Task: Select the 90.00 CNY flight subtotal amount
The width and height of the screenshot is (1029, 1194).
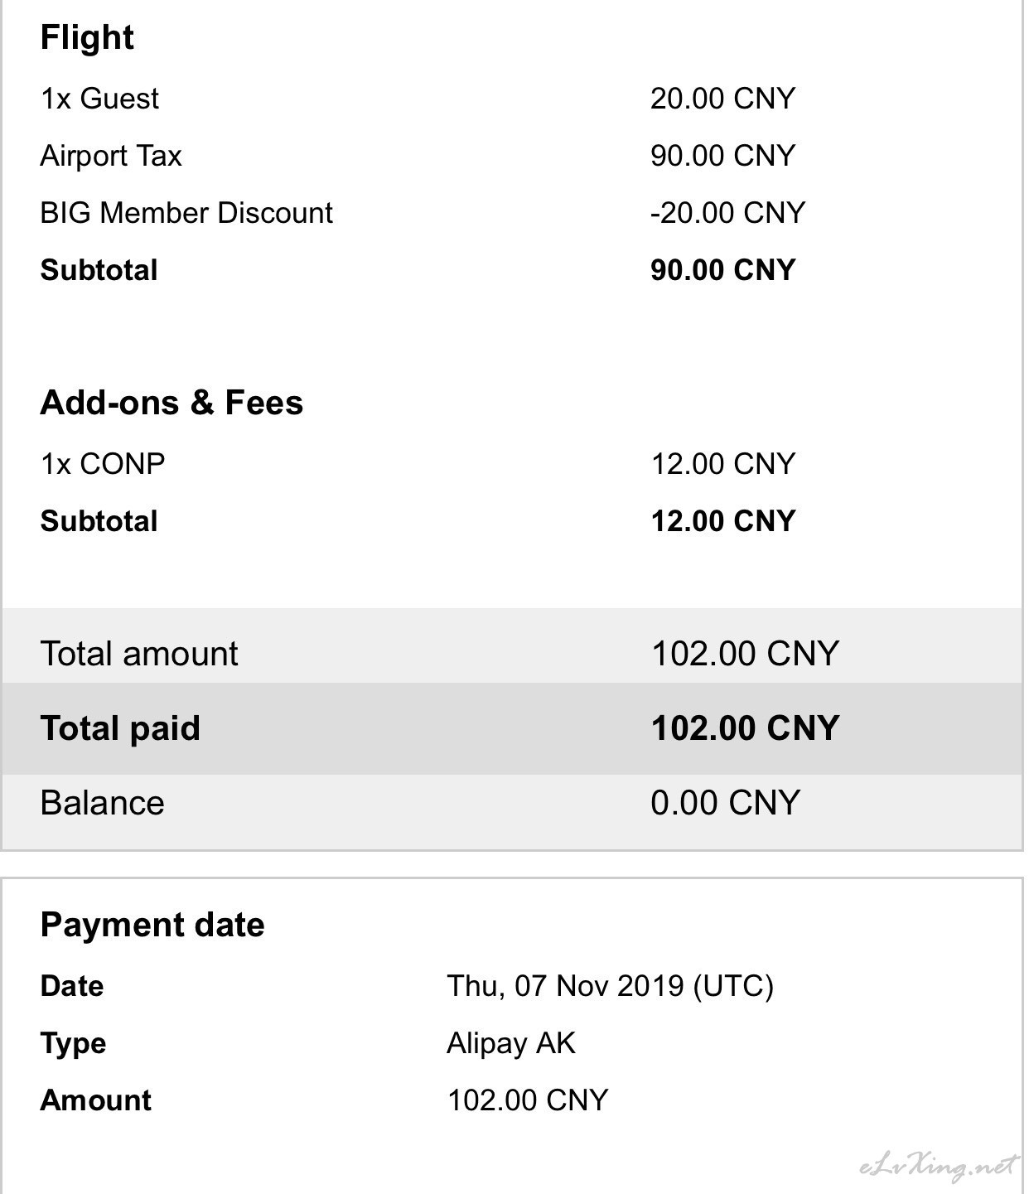Action: point(722,270)
